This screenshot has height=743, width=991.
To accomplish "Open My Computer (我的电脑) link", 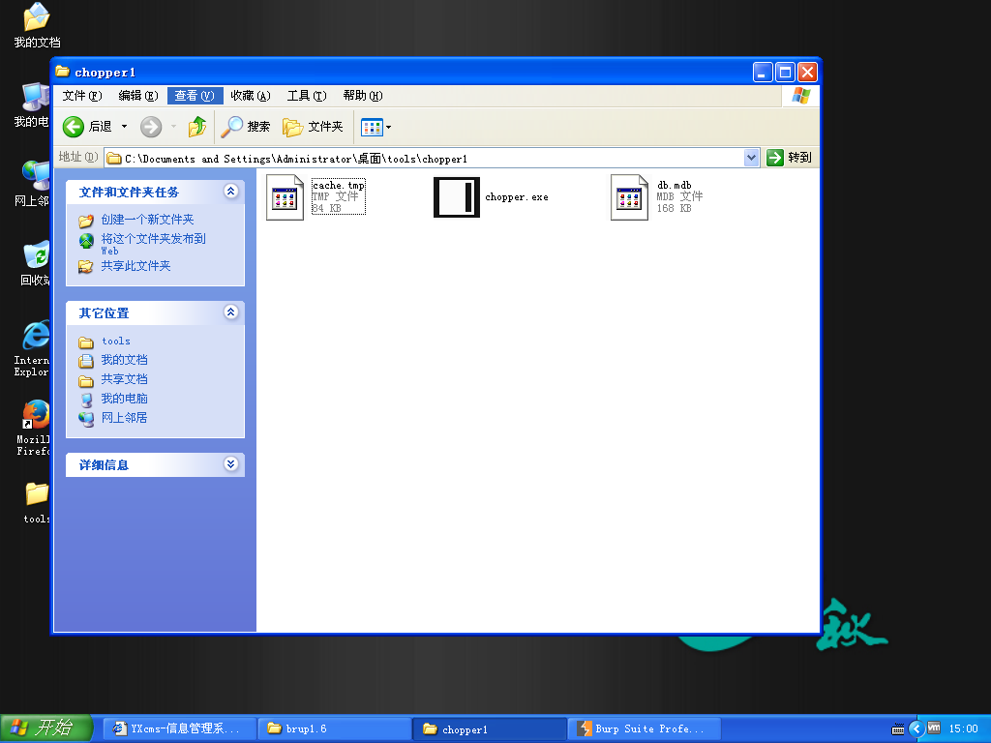I will pyautogui.click(x=125, y=399).
